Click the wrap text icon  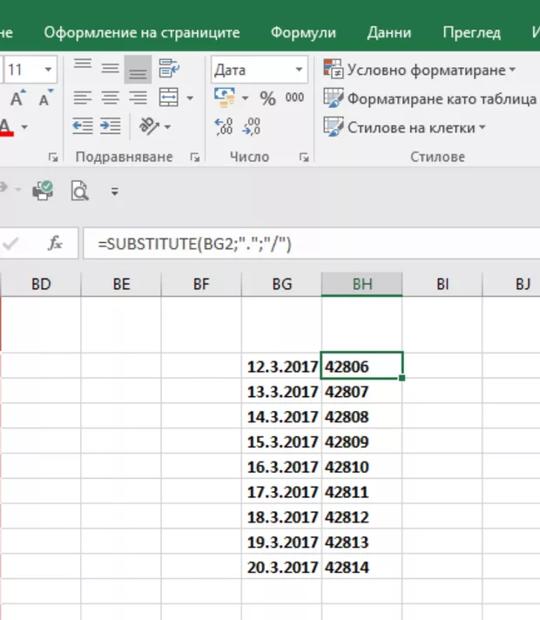click(x=169, y=68)
